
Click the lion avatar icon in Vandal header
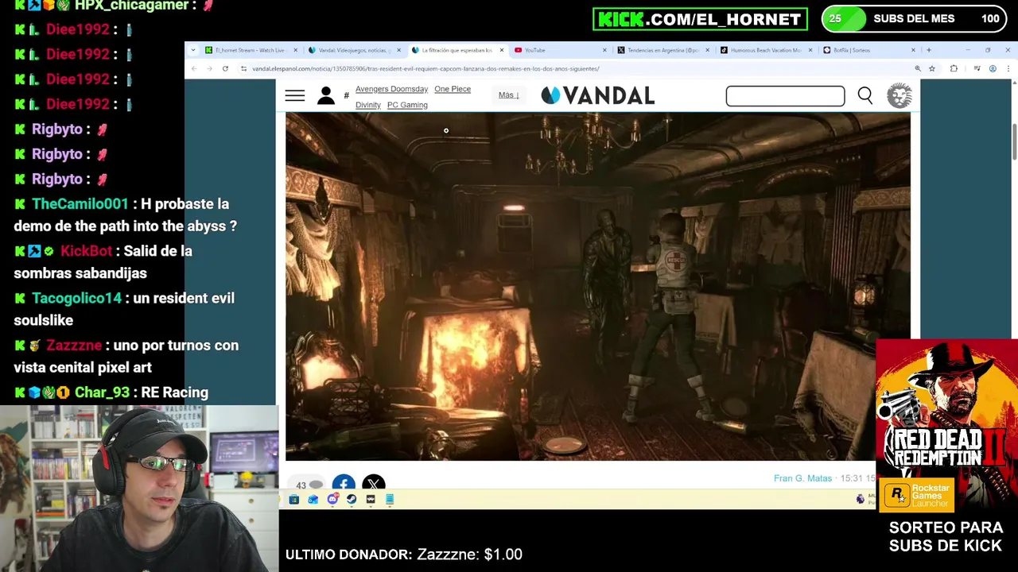899,96
